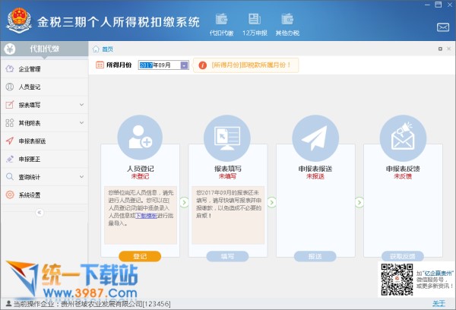Open the 代扣代缴 toolbar icon
The height and width of the screenshot is (310, 456).
[x=220, y=23]
